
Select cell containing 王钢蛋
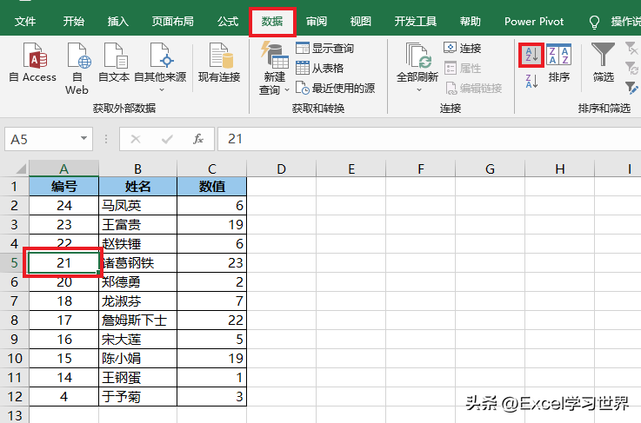(x=137, y=377)
